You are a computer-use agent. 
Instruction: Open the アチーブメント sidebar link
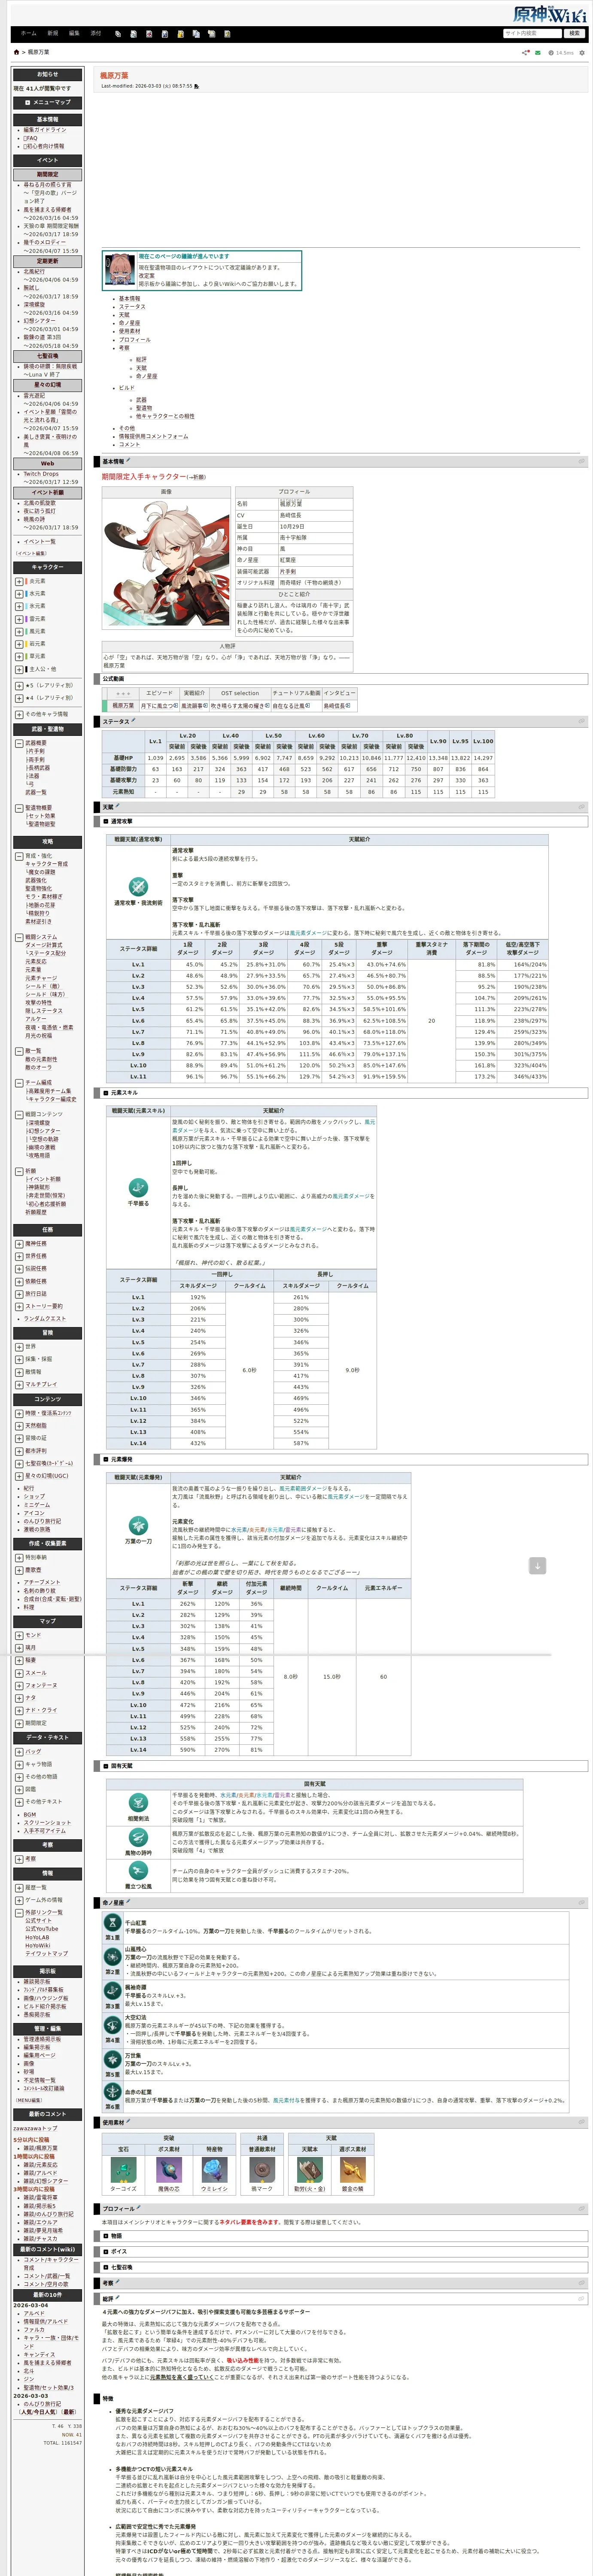(42, 1582)
